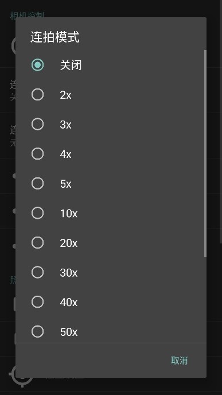Screen dimensions: 222x395
Task: Click the dialog's vertical scrollbar
Action: [205, 153]
